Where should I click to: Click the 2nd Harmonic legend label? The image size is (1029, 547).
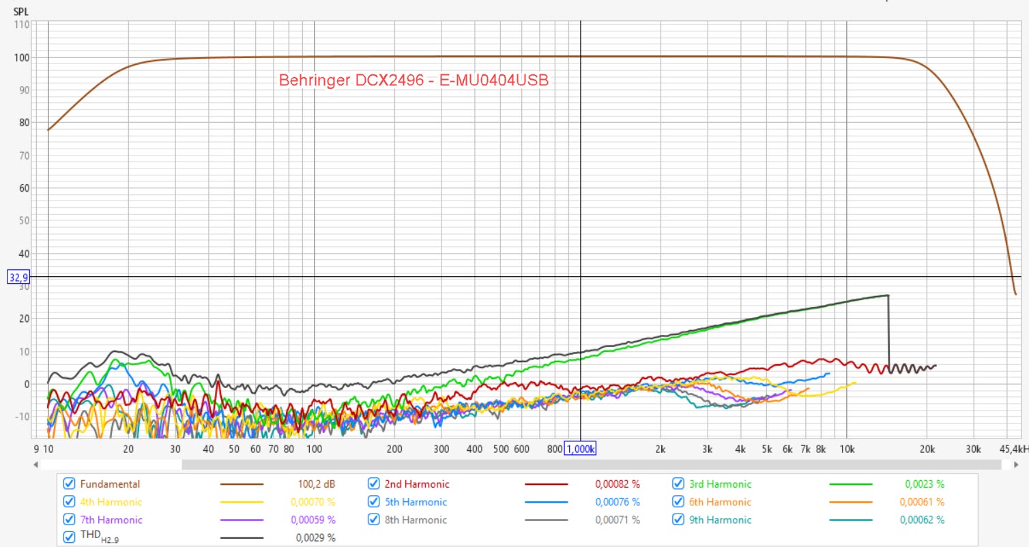[417, 484]
